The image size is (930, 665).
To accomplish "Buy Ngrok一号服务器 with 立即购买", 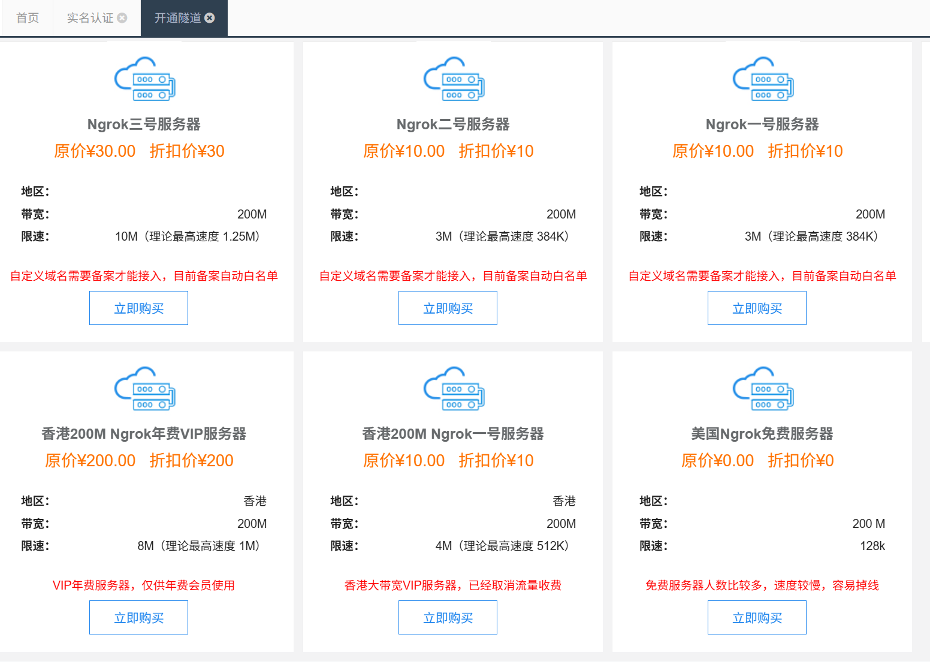I will click(757, 308).
